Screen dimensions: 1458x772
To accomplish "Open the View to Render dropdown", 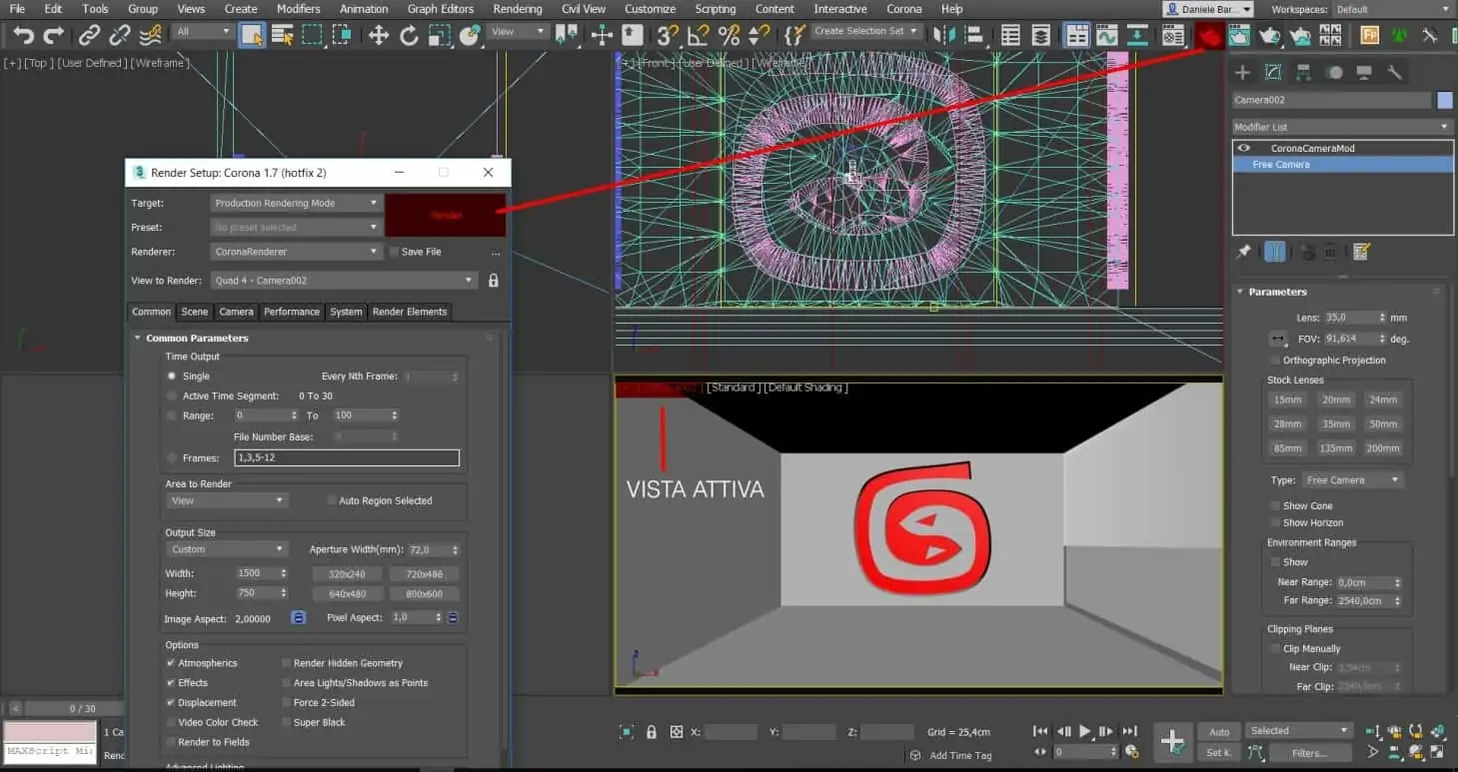I will click(344, 281).
